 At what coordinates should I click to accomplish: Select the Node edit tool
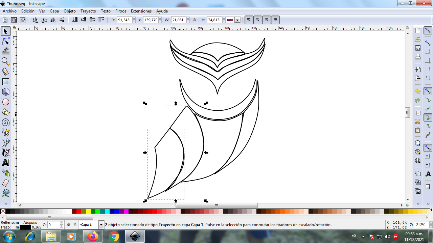[5, 41]
